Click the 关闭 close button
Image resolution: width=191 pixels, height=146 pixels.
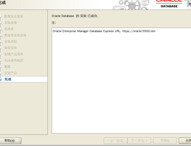tap(185, 141)
